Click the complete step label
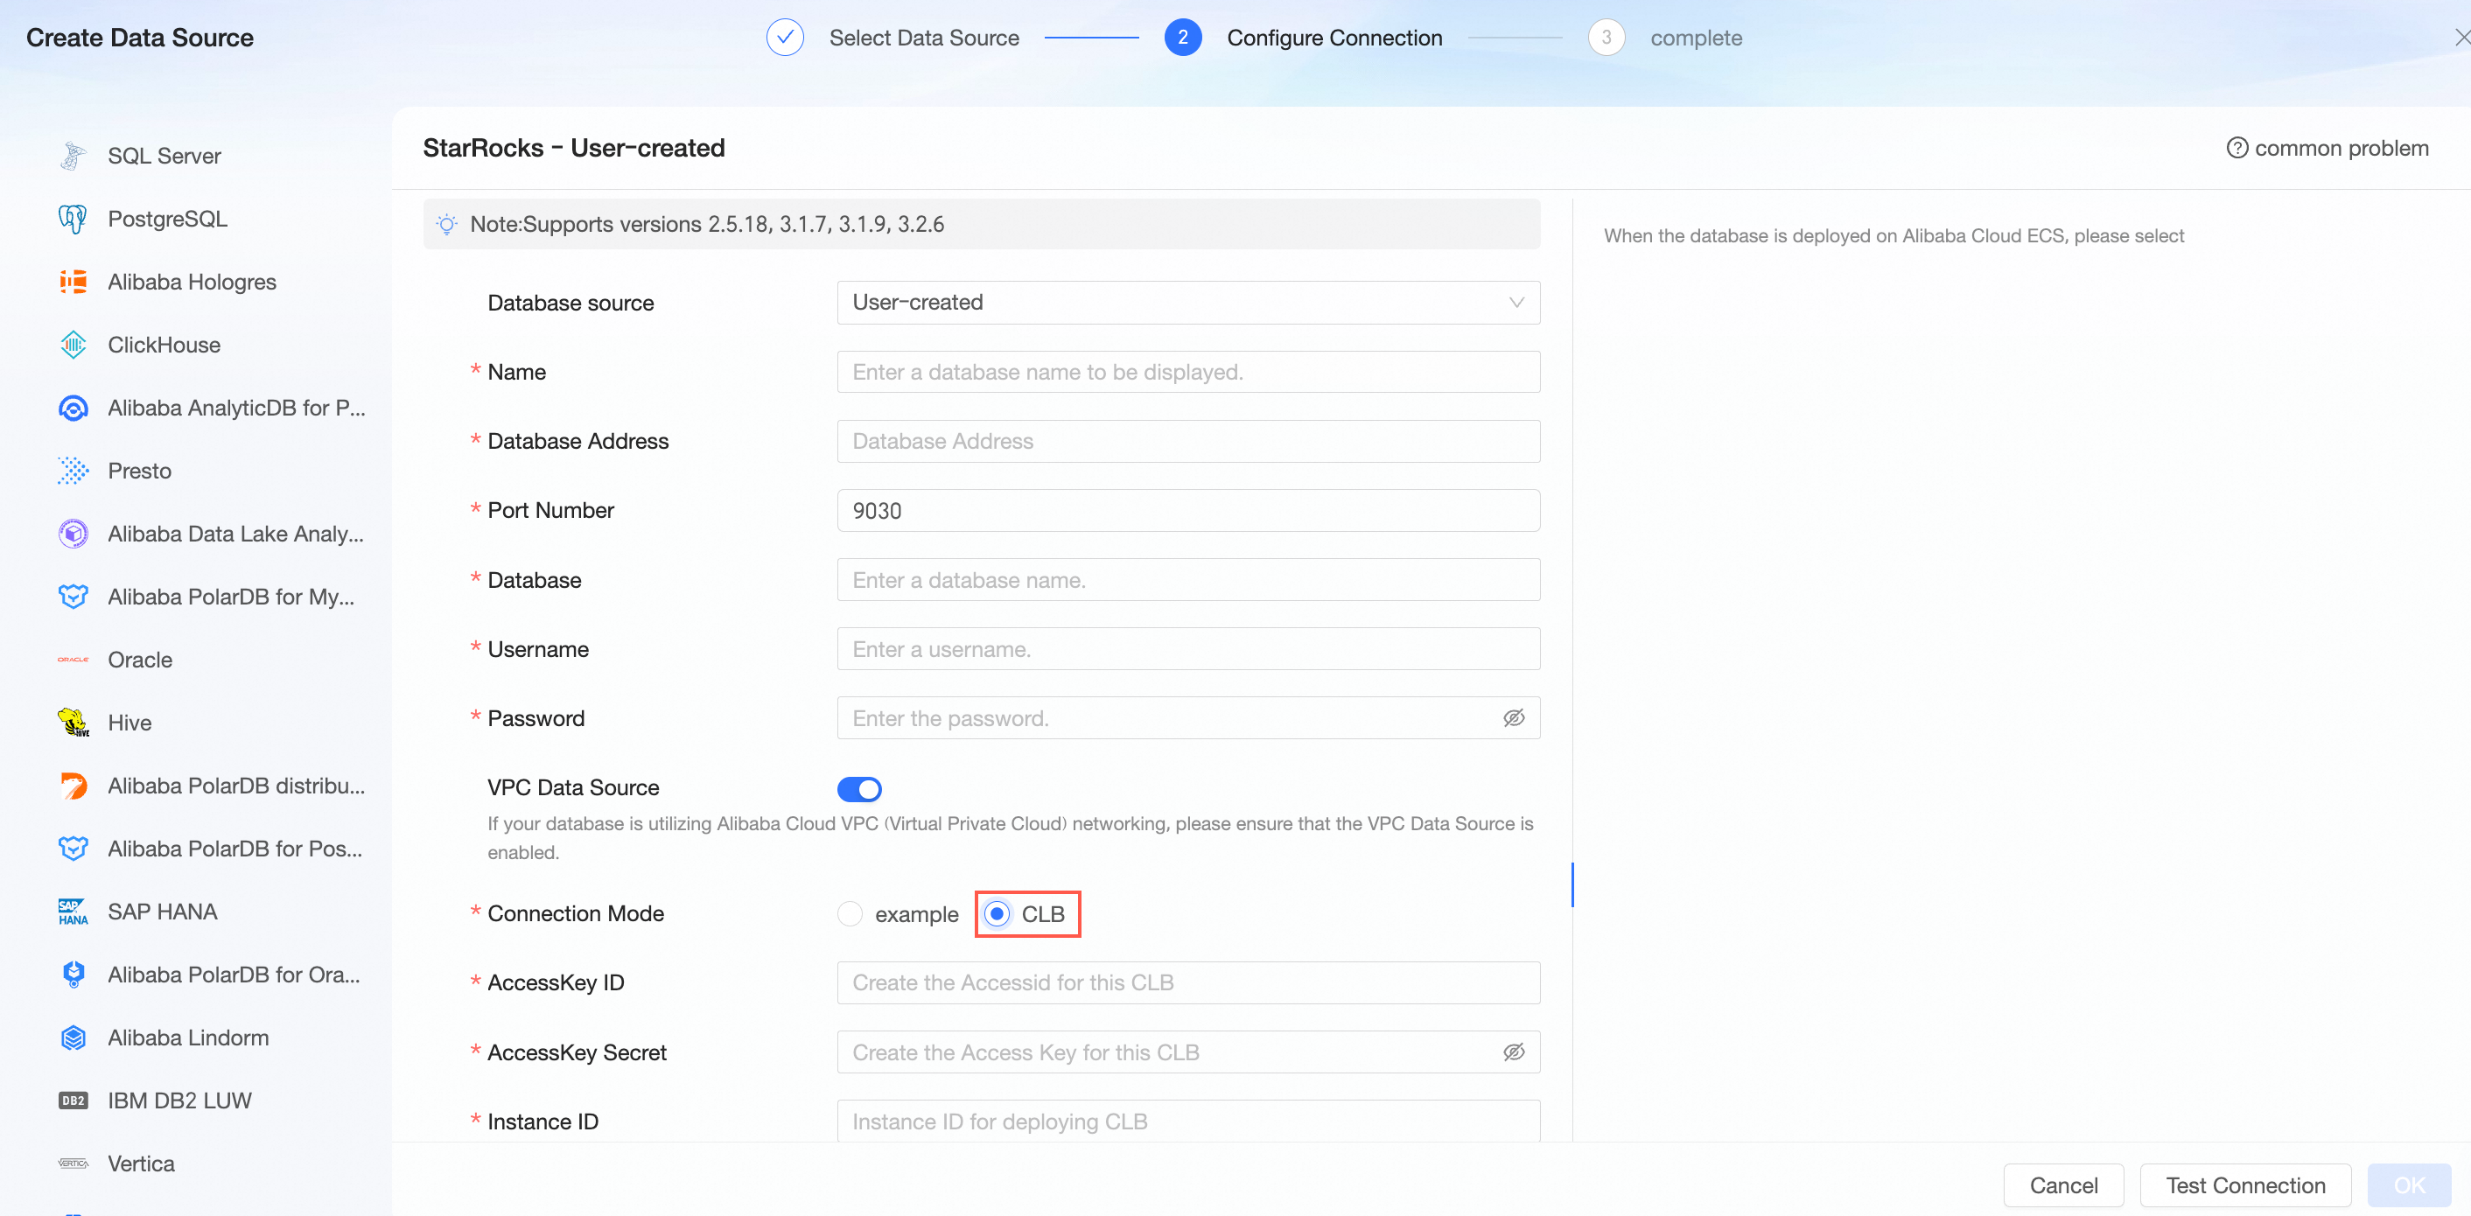The width and height of the screenshot is (2471, 1216). pos(1695,38)
